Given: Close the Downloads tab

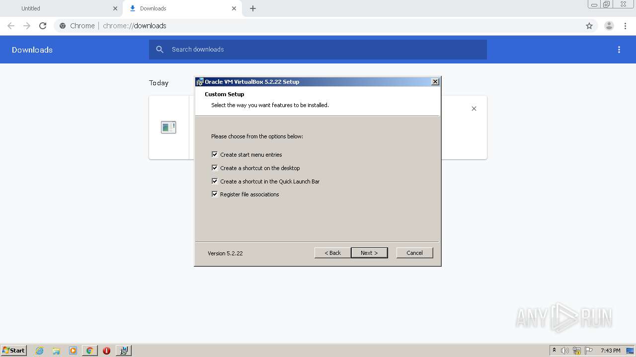Looking at the screenshot, I should pos(234,8).
